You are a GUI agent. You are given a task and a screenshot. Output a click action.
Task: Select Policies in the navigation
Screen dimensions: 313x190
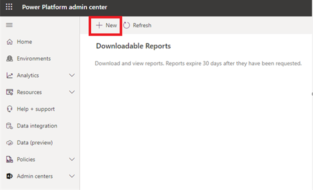coord(26,159)
